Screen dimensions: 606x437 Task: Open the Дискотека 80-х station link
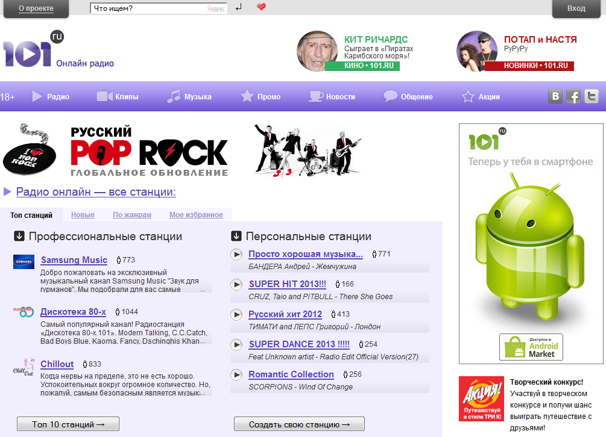[x=73, y=312]
